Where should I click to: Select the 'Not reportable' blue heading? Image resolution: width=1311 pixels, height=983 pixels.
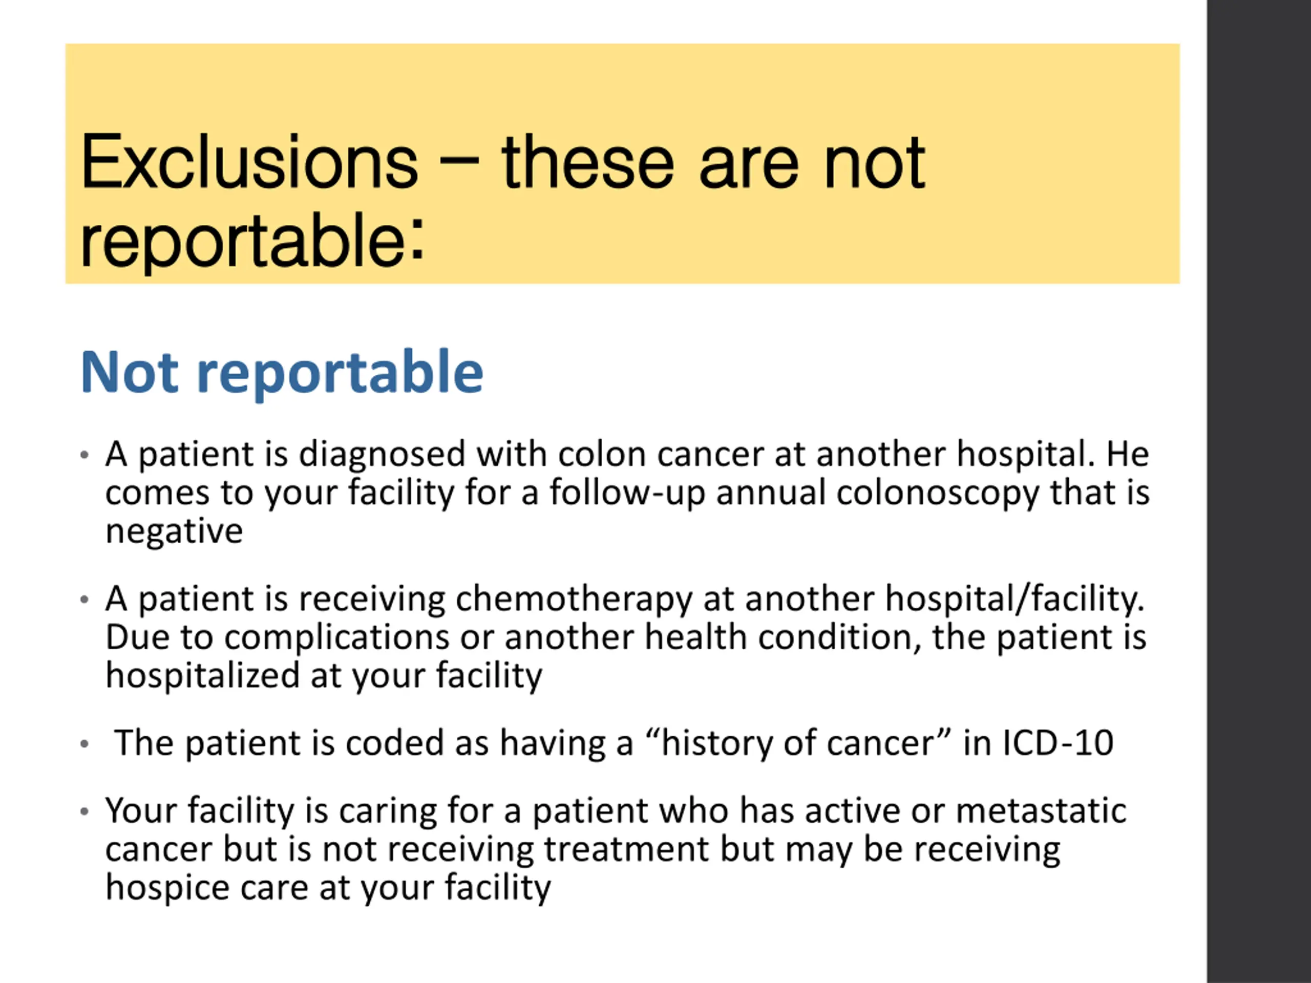coord(282,373)
